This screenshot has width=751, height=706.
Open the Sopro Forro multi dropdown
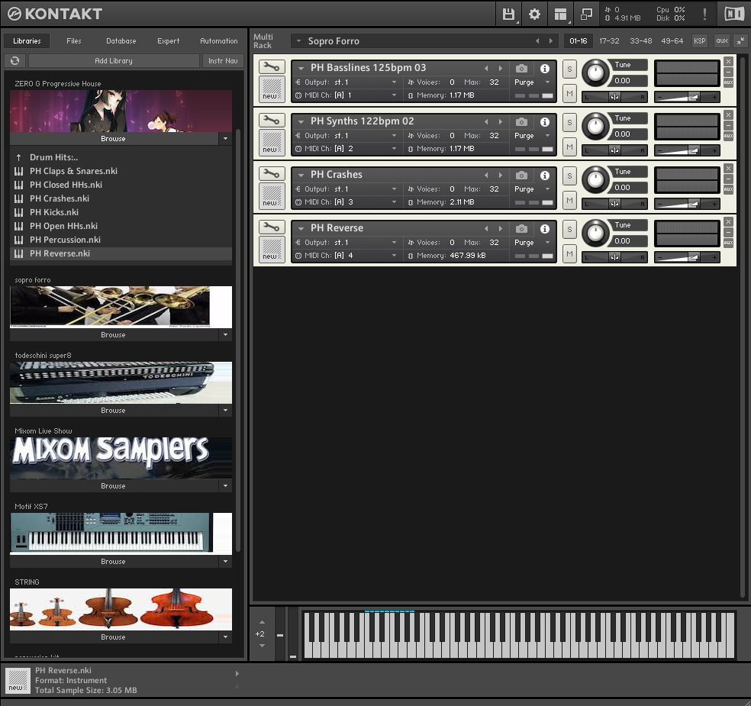click(x=299, y=41)
